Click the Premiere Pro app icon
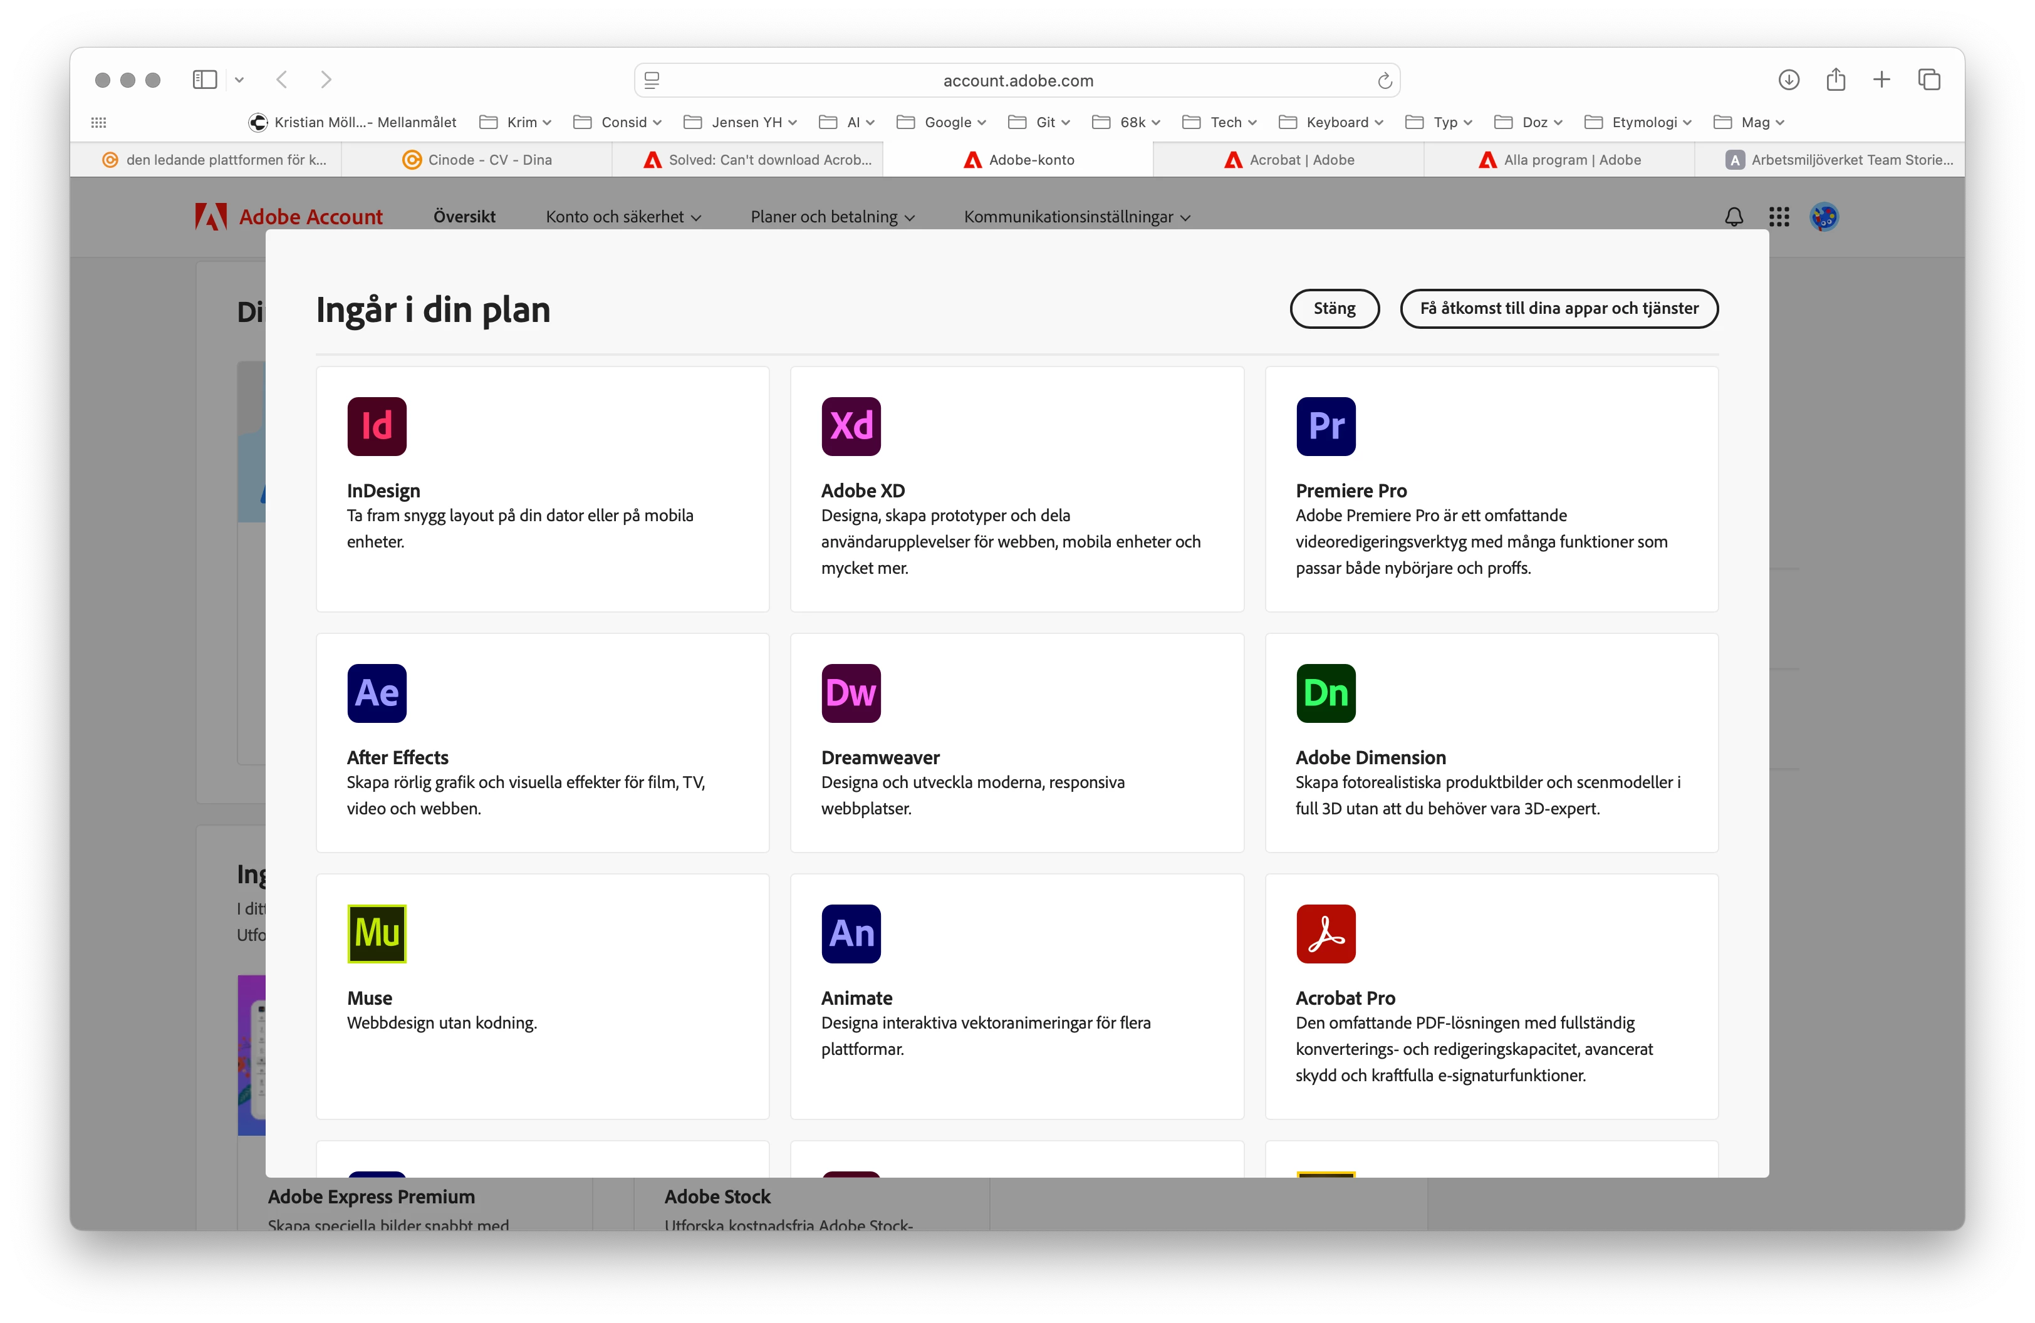Screen dimensions: 2035x1323 click(1325, 425)
